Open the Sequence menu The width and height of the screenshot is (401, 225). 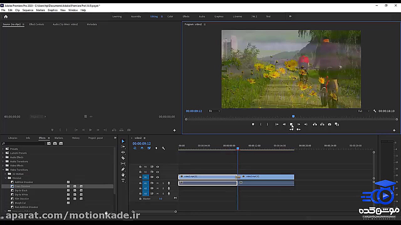click(x=28, y=10)
